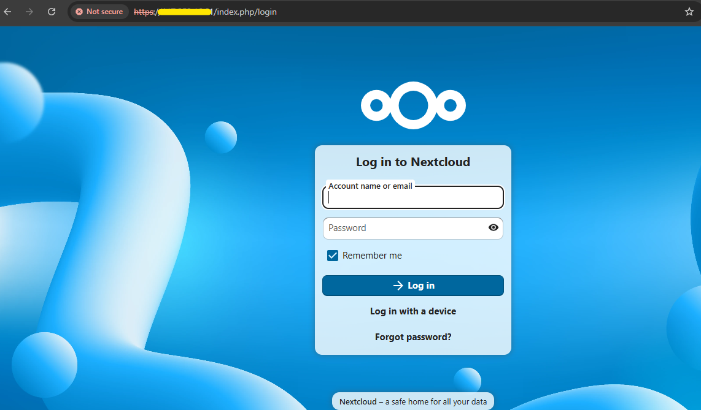The image size is (701, 410).
Task: Submit the form with Log in button
Action: coord(413,286)
